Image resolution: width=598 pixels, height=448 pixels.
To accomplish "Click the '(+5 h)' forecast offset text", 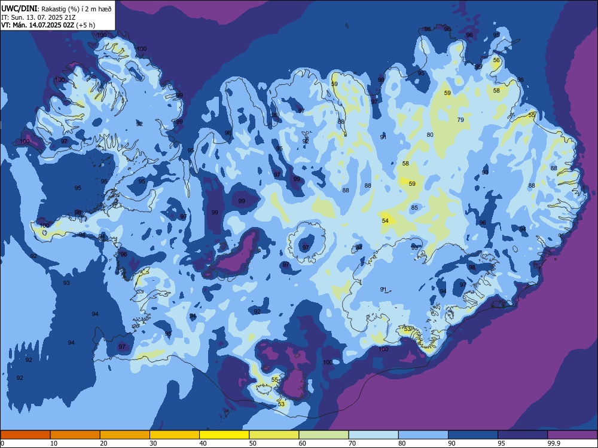I will coord(86,25).
